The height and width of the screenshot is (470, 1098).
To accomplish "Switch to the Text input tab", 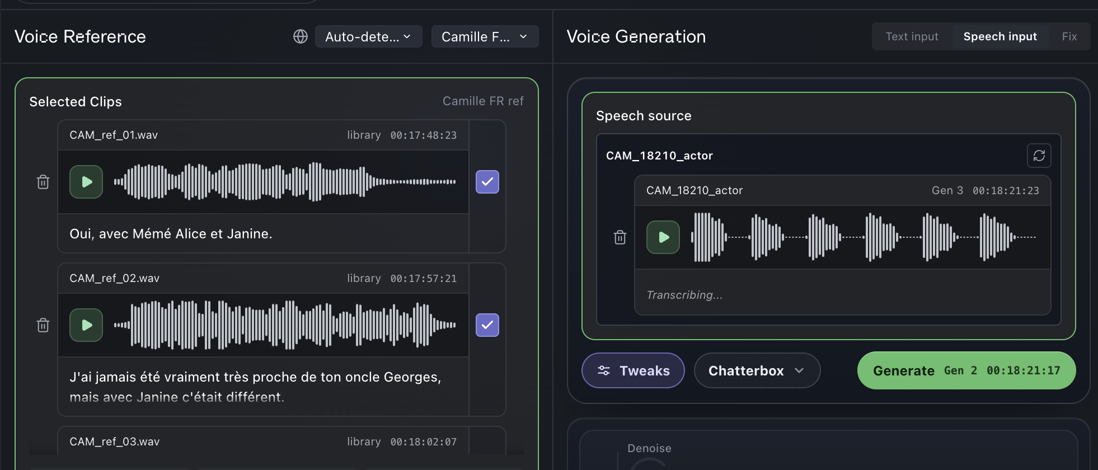I will tap(912, 36).
